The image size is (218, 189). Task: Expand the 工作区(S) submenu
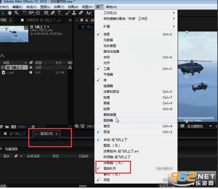136,13
